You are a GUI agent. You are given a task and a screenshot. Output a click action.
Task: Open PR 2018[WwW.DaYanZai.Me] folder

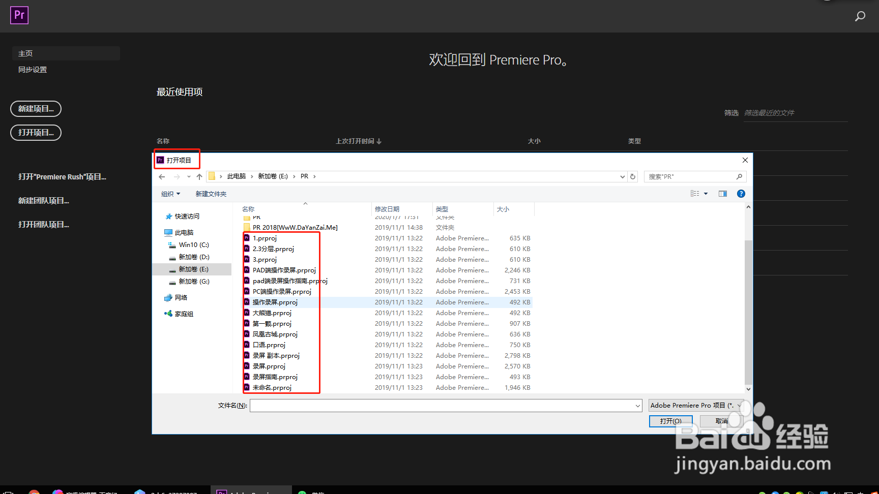(x=295, y=228)
